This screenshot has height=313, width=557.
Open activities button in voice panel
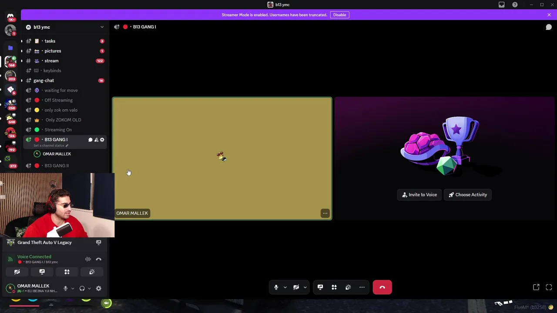pyautogui.click(x=67, y=272)
